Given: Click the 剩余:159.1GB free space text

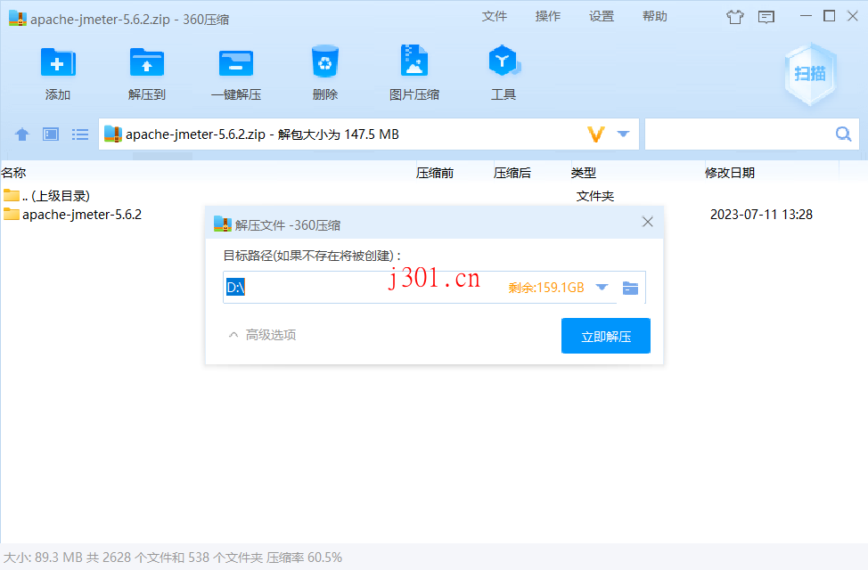Looking at the screenshot, I should pyautogui.click(x=545, y=287).
